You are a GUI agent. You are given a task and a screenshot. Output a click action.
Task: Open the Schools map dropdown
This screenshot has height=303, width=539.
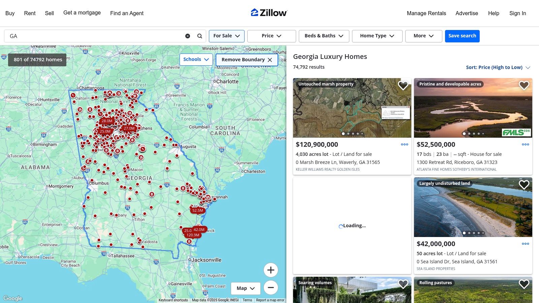tap(196, 60)
